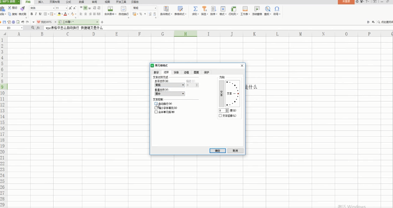Open the 页面布局 (Page Layout) ribbon tab
This screenshot has height=208, width=393.
coord(55,2)
